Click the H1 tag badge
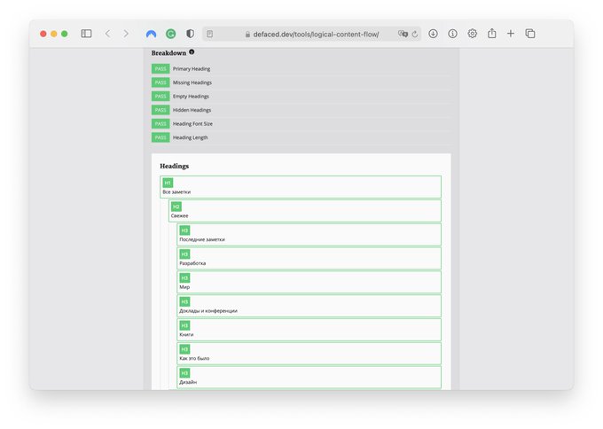Viewport: 603px width, 429px height. pos(168,183)
